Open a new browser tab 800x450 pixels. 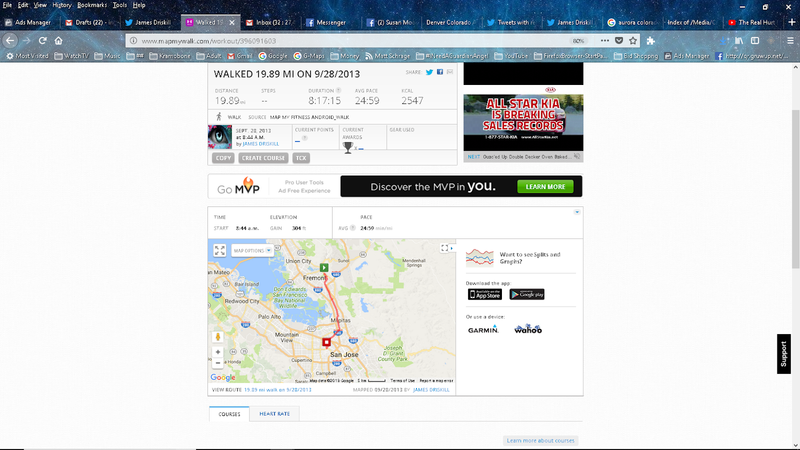click(x=792, y=22)
